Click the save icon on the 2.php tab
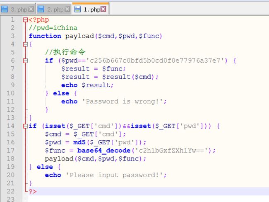 (41, 9)
